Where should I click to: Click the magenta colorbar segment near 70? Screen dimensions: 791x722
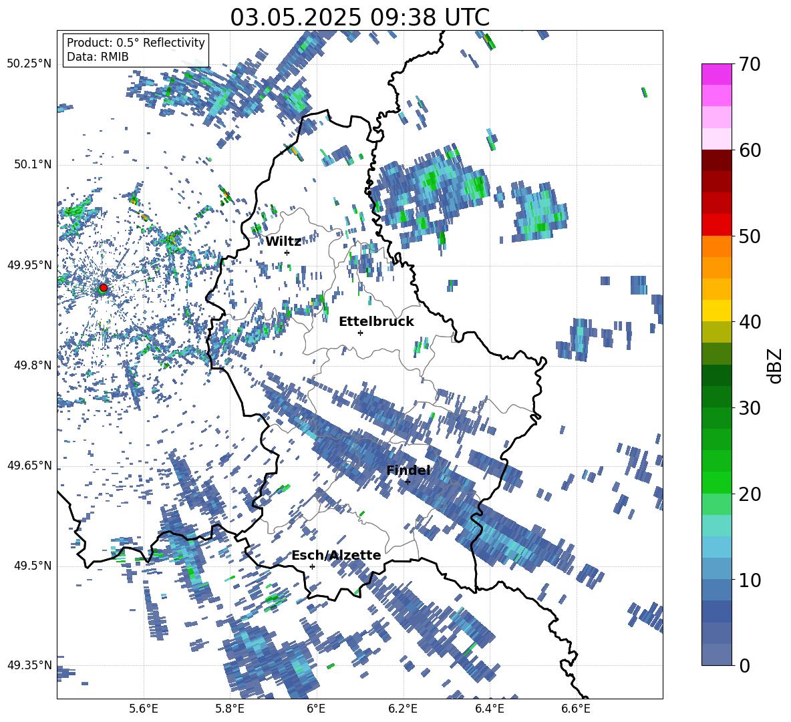(716, 74)
